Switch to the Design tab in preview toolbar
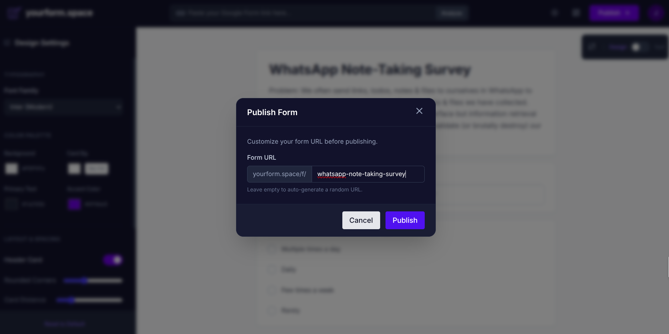This screenshot has width=669, height=334. (617, 47)
